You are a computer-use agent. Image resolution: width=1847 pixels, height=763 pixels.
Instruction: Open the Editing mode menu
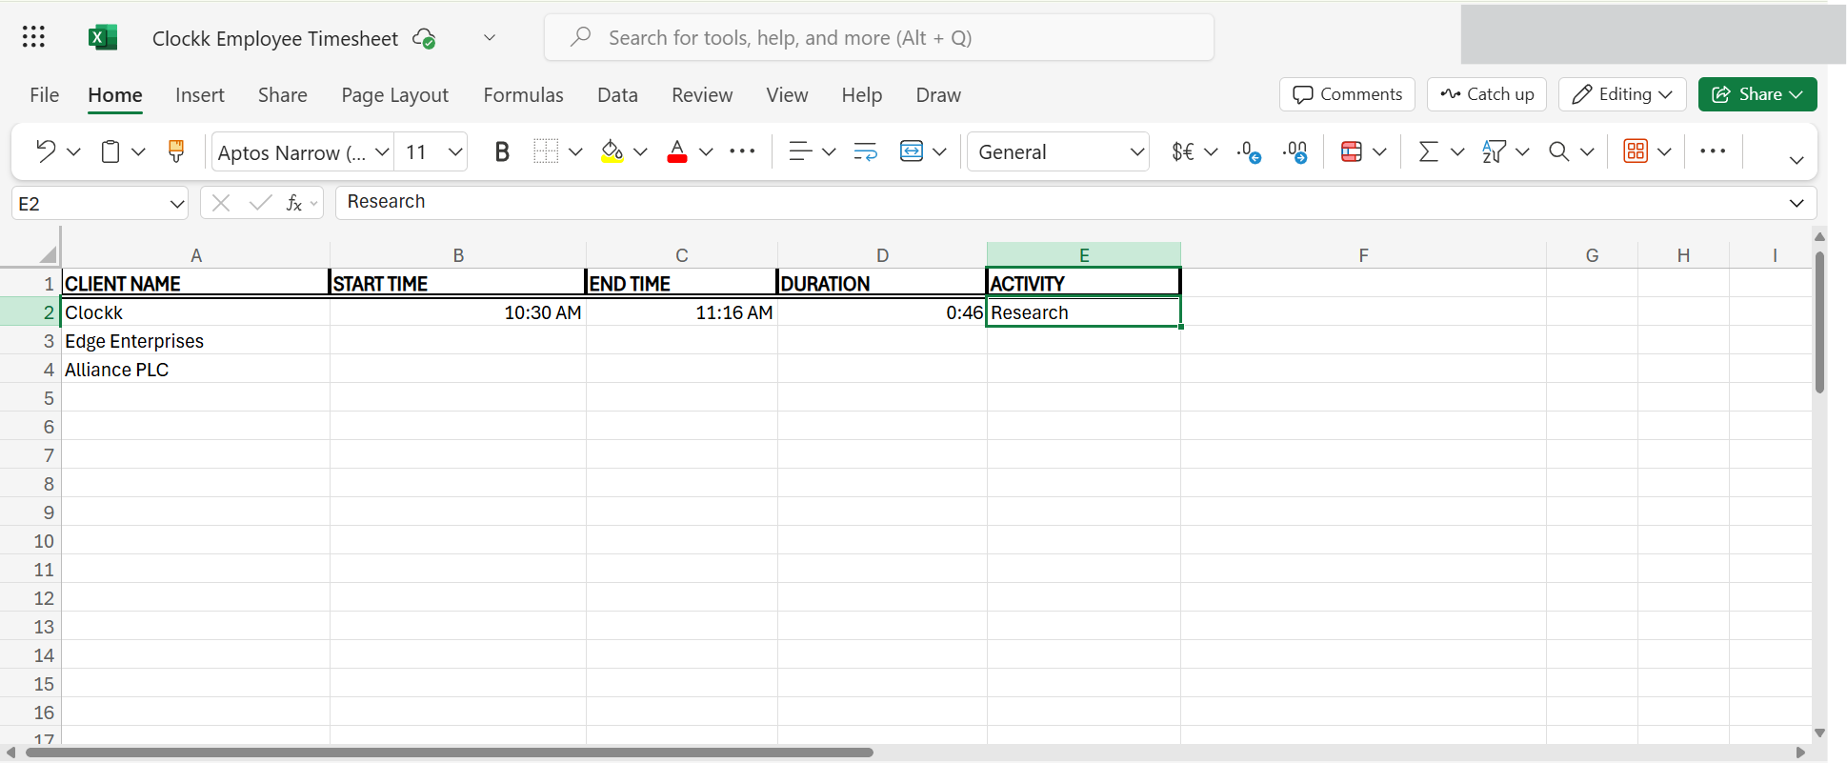point(1622,94)
